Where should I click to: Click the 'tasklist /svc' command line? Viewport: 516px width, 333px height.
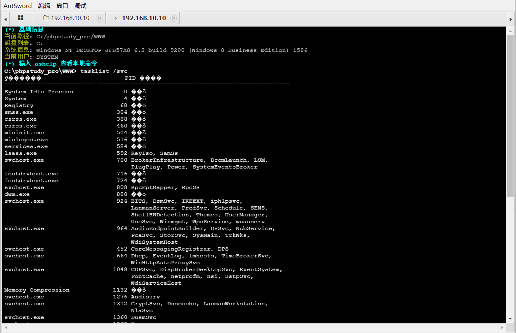pyautogui.click(x=104, y=71)
